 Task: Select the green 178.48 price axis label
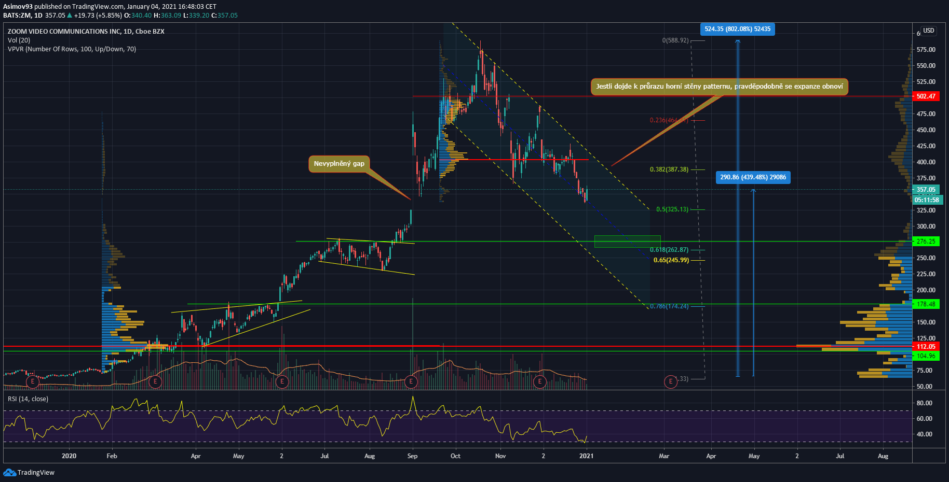[x=926, y=304]
